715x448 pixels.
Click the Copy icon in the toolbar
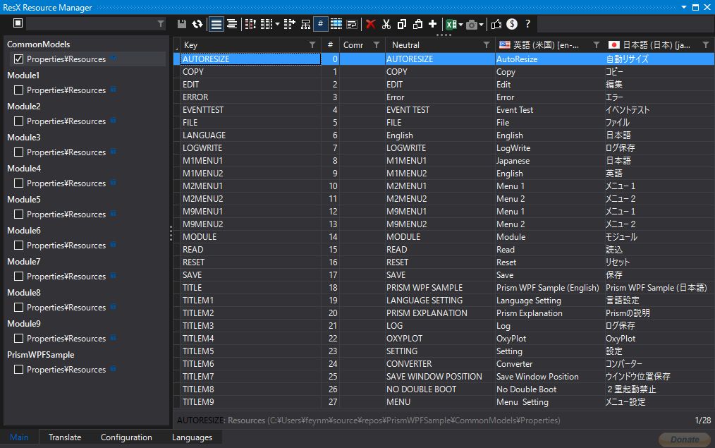(402, 24)
